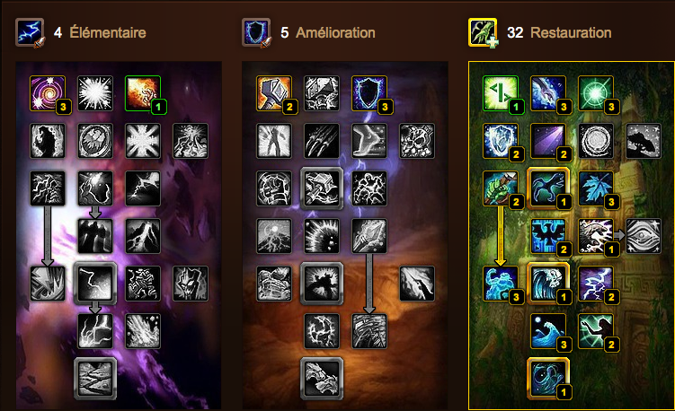Screen dimensions: 675x411
Task: Click the Élémentaire lightning specialization icon
Action: pyautogui.click(x=30, y=32)
